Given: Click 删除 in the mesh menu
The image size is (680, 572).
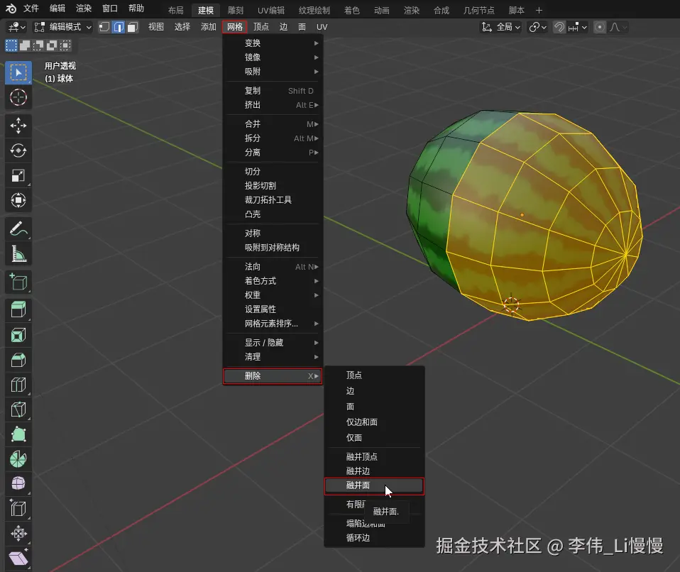Looking at the screenshot, I should point(273,376).
